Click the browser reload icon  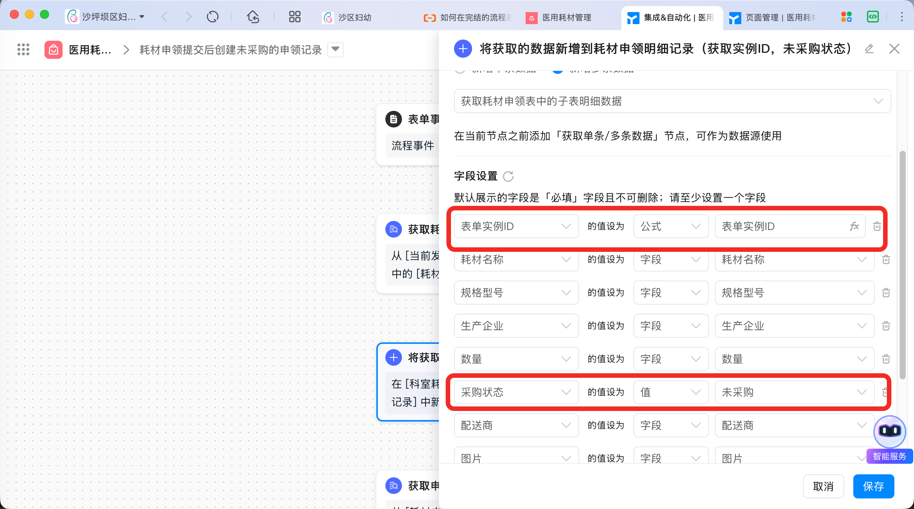[213, 17]
